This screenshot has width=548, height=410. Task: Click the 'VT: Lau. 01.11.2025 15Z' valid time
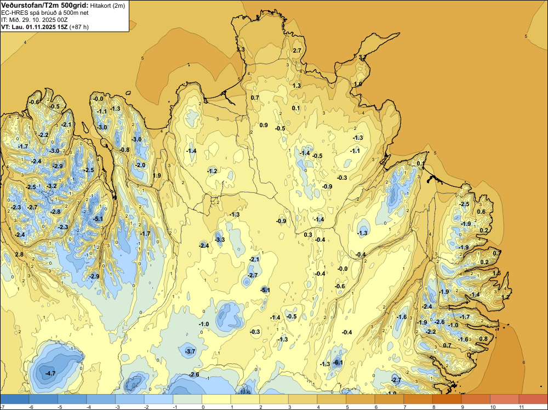click(x=35, y=26)
